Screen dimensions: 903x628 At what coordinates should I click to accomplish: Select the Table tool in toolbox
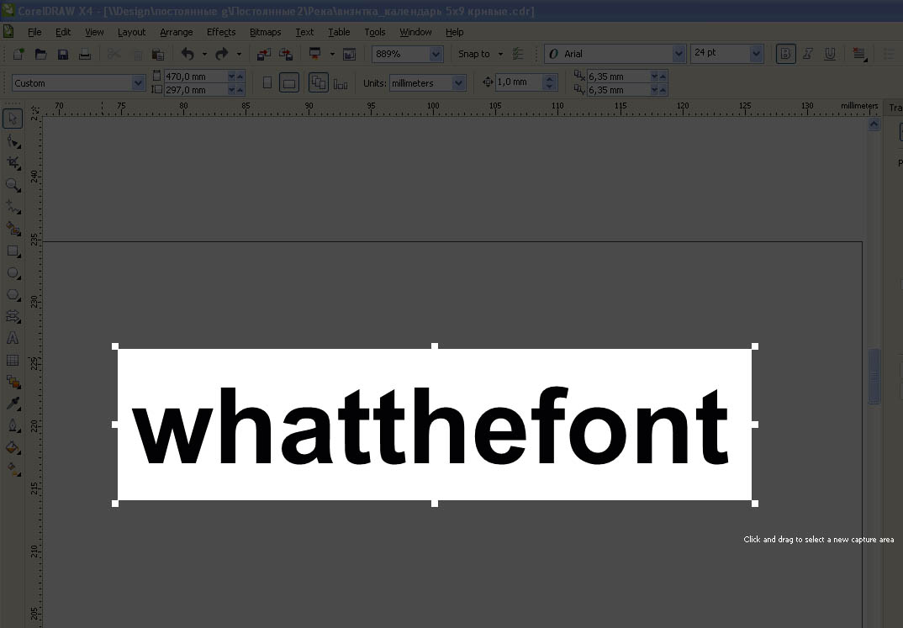coord(13,361)
